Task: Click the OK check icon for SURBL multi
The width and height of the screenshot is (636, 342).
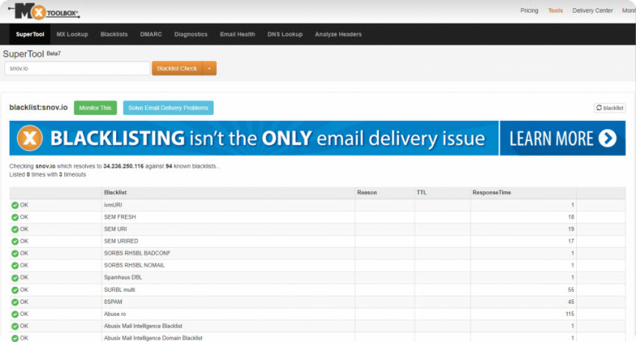Action: pyautogui.click(x=15, y=290)
